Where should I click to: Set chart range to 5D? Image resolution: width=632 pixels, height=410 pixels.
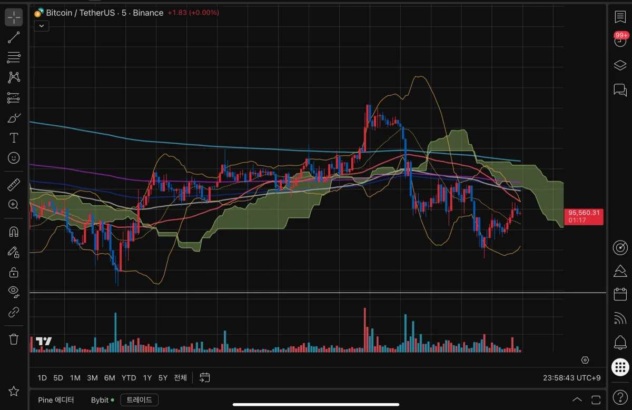click(x=58, y=378)
